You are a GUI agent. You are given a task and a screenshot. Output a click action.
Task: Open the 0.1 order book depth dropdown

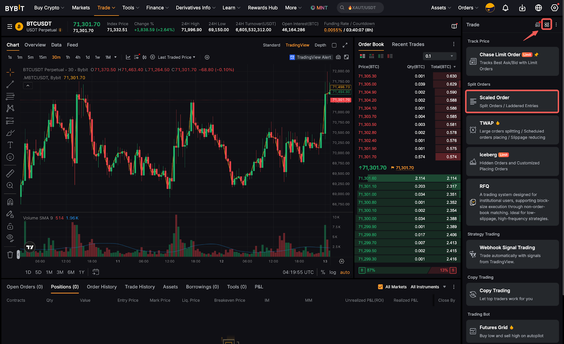coord(439,56)
